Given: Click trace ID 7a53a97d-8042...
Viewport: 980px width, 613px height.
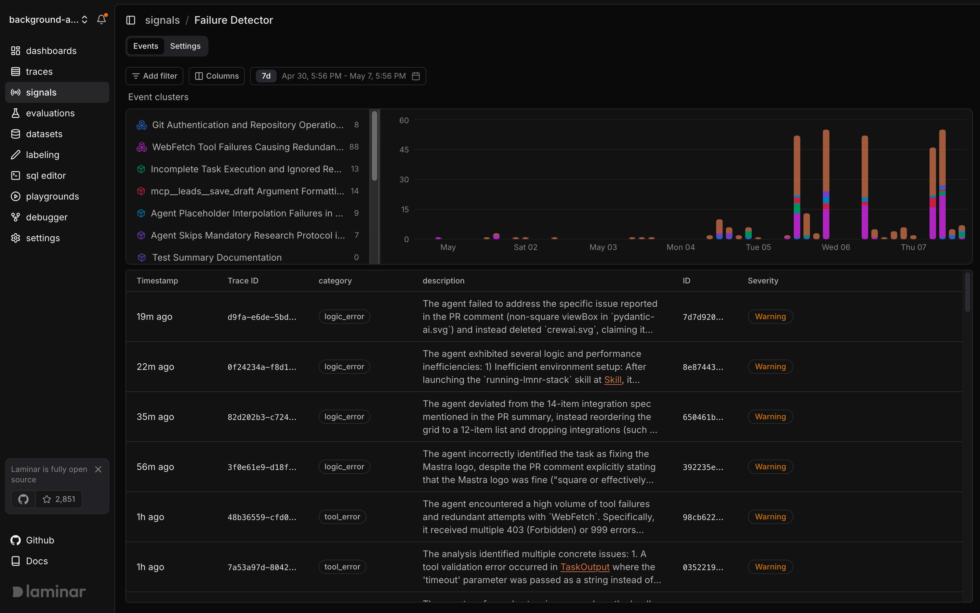Looking at the screenshot, I should [261, 567].
